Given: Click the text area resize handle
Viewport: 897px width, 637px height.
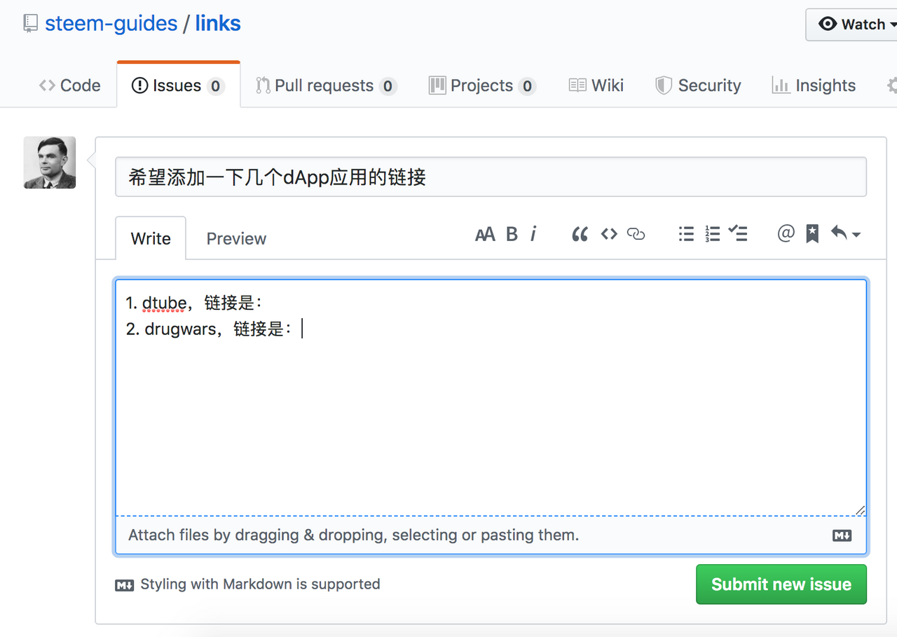Looking at the screenshot, I should pos(861,510).
